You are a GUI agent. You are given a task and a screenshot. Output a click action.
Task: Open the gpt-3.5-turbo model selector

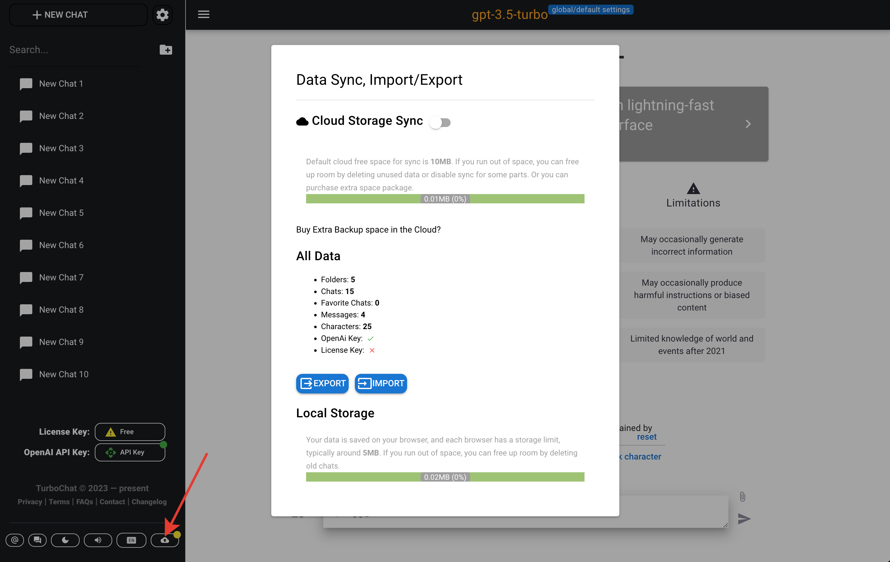point(509,14)
